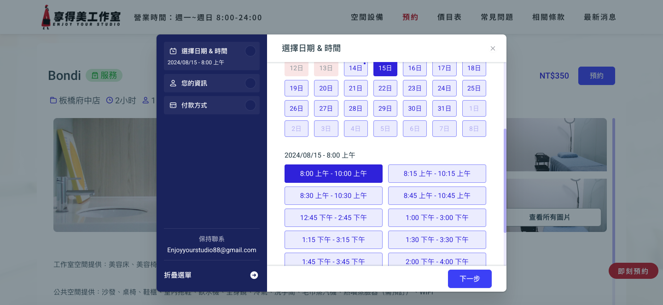
Task: Click the arrow icon beside 折疊選單
Action: [254, 275]
